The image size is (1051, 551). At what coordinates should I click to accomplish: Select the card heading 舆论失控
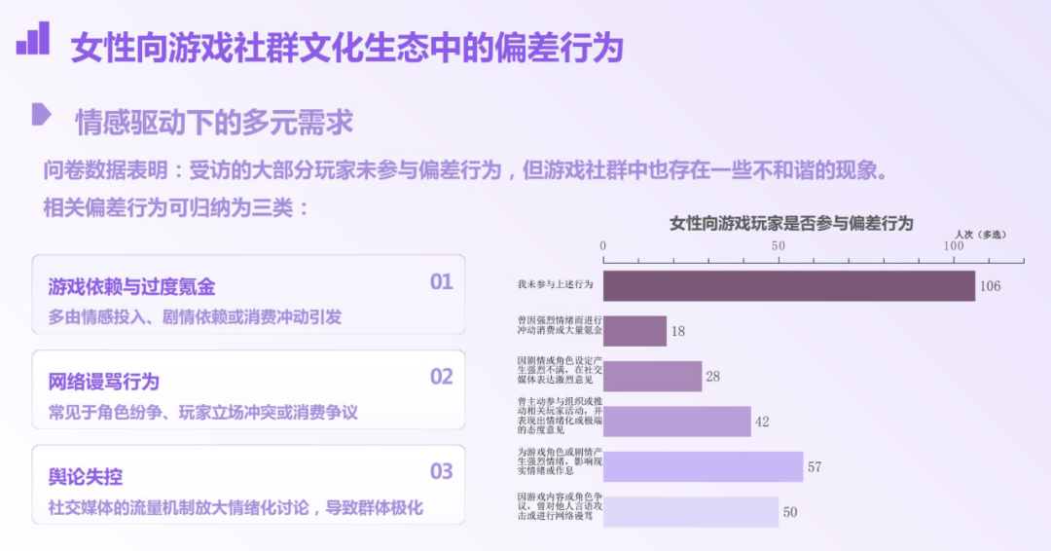[85, 477]
